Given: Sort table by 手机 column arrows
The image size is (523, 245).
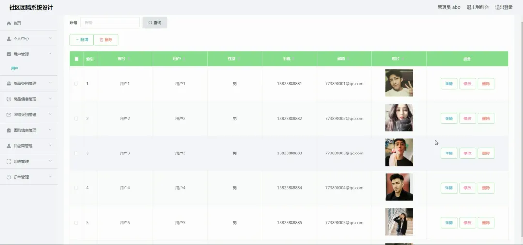Looking at the screenshot, I should click(x=293, y=59).
